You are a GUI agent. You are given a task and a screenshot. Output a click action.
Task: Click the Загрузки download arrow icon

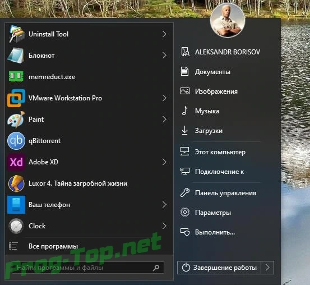(x=184, y=130)
